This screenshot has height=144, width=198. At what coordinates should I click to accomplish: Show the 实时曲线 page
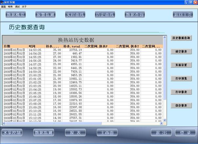coord(75,15)
